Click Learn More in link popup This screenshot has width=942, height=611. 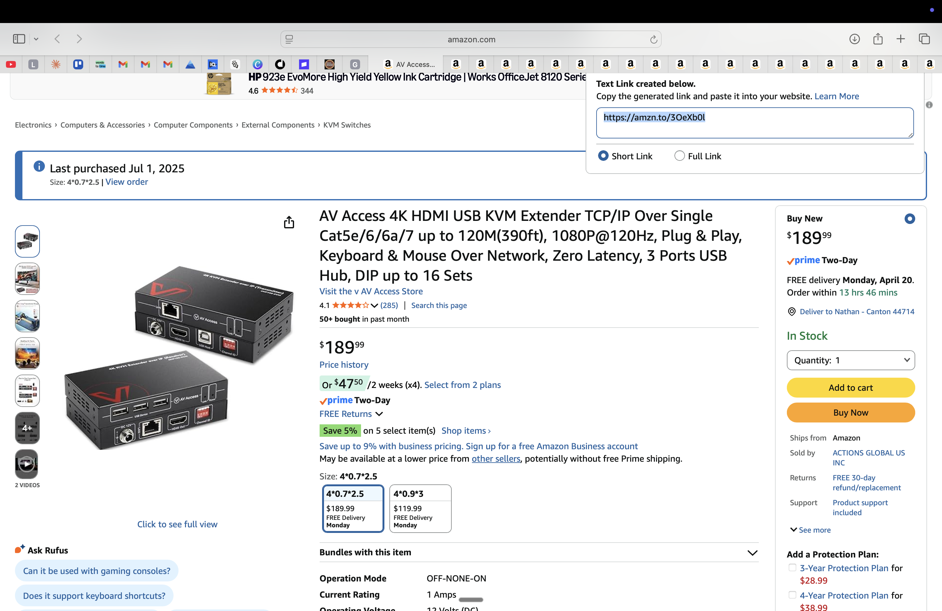tap(836, 96)
